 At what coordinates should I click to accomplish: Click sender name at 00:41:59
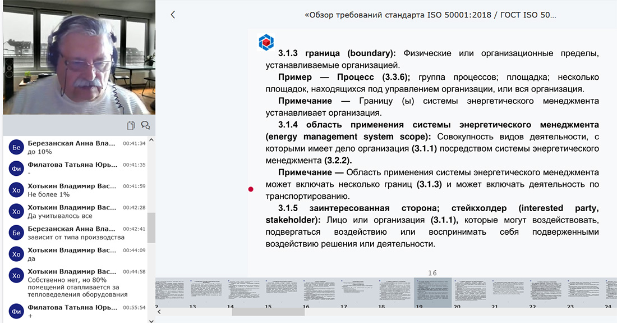(72, 186)
